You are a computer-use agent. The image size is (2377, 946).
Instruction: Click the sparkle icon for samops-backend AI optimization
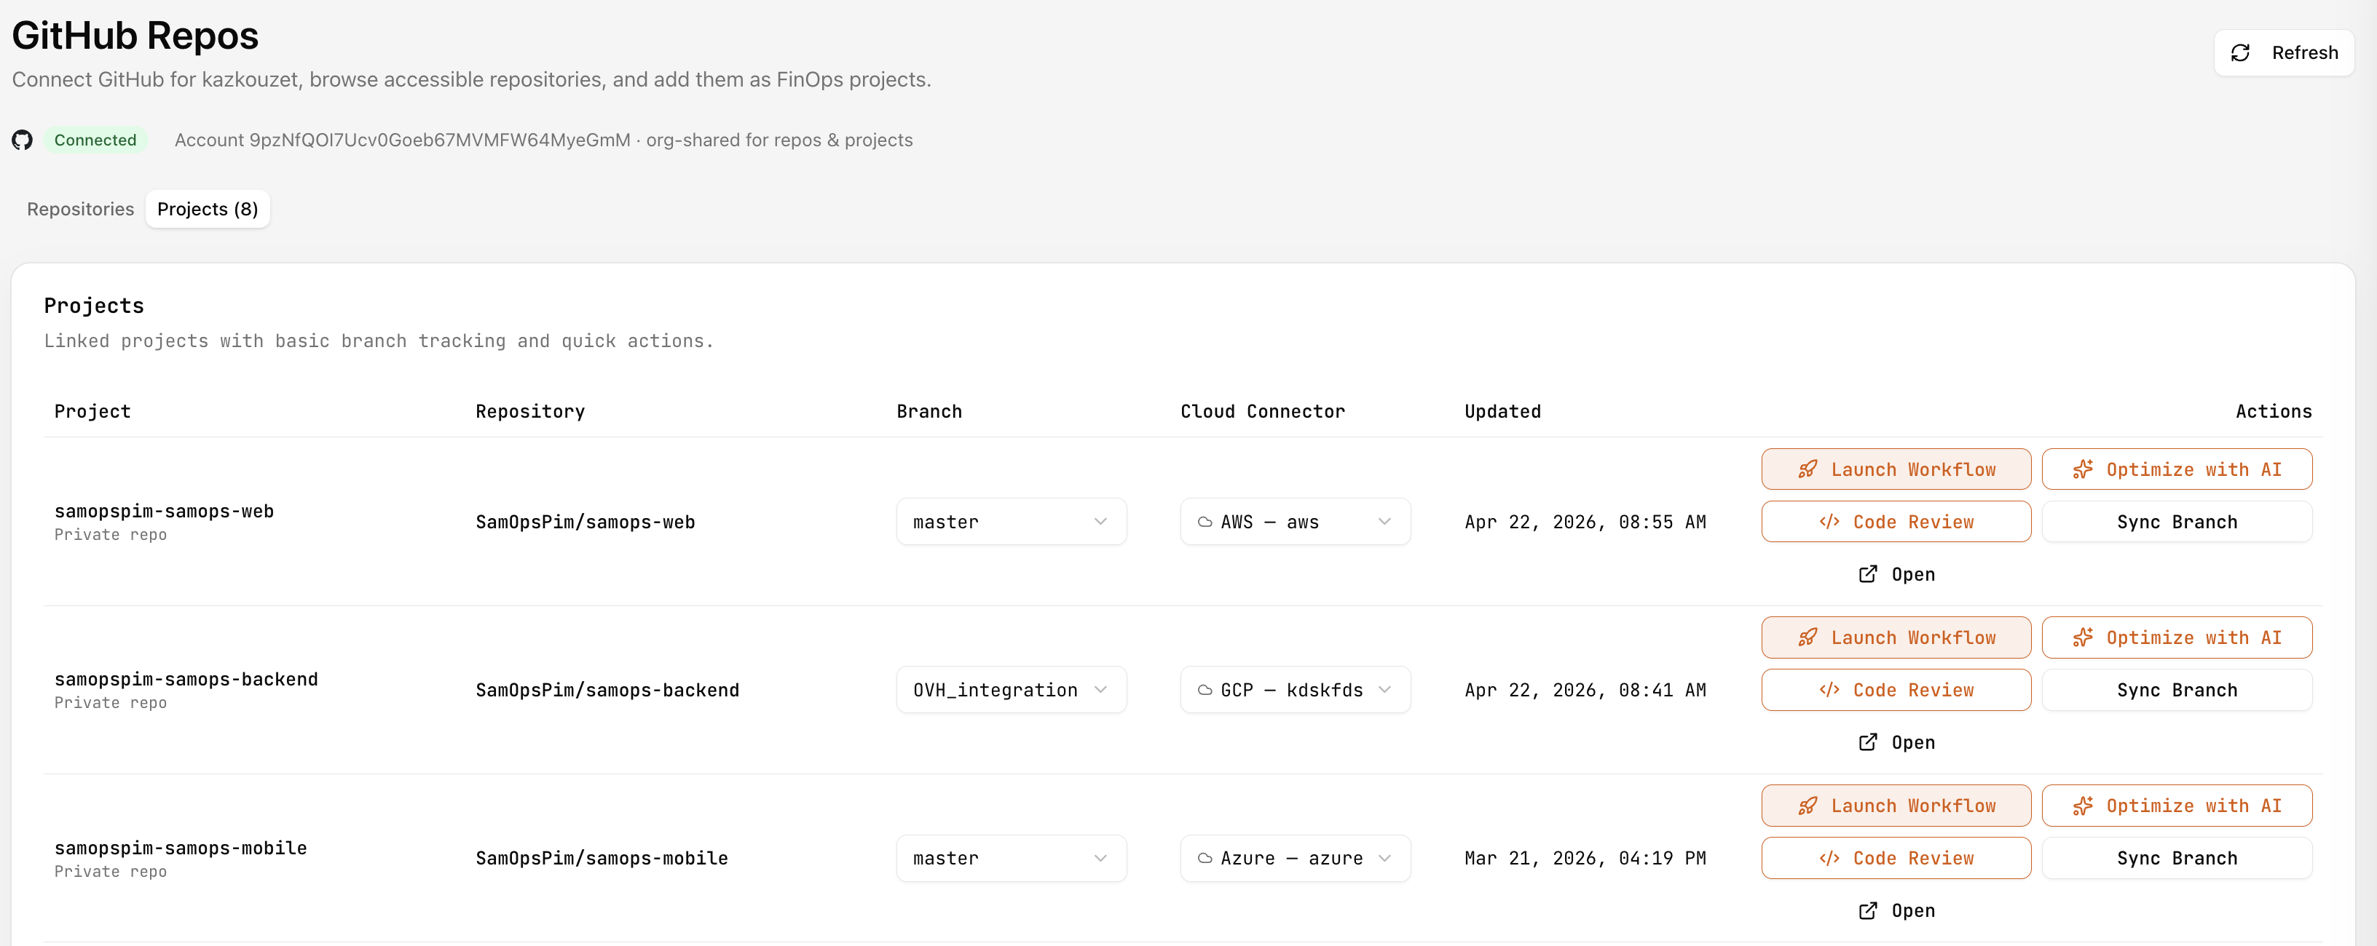coord(2082,636)
